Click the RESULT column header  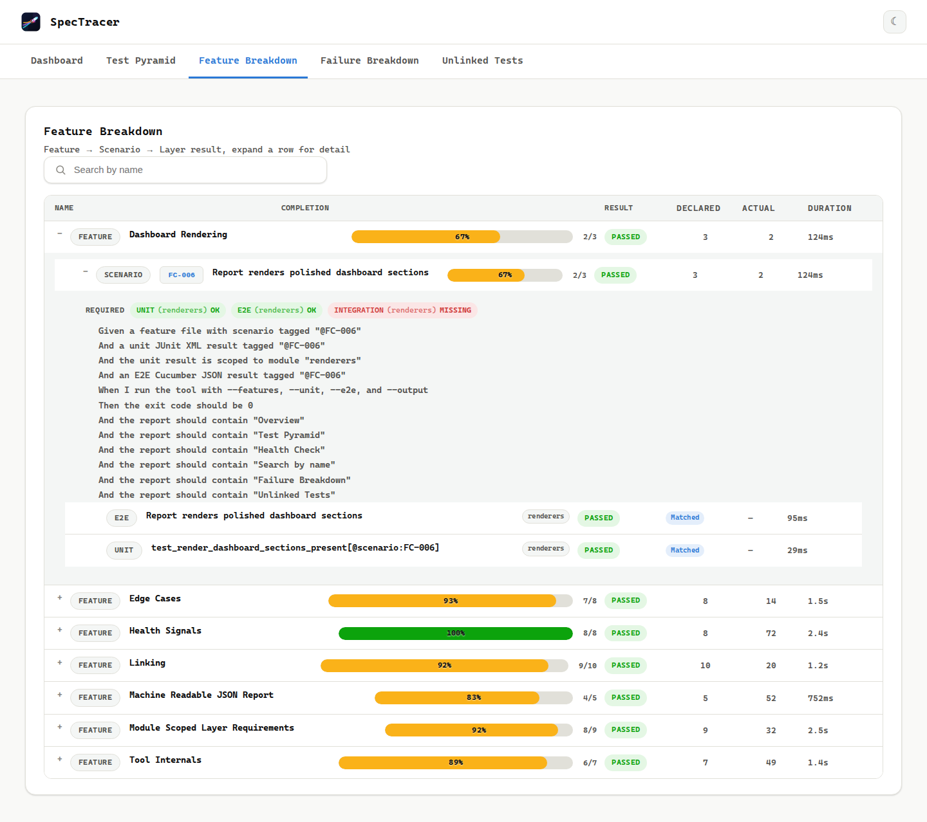click(619, 208)
